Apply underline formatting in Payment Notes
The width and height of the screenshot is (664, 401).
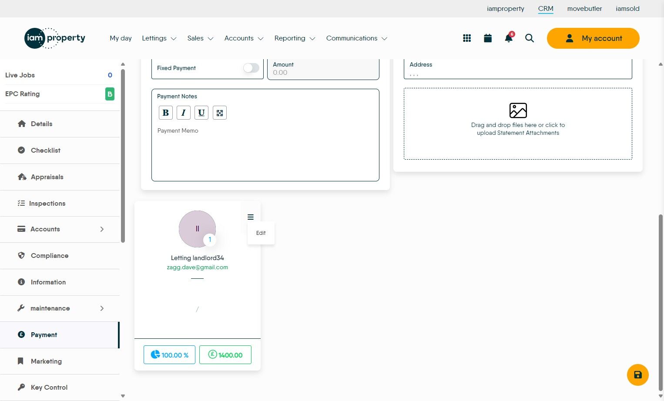point(201,113)
